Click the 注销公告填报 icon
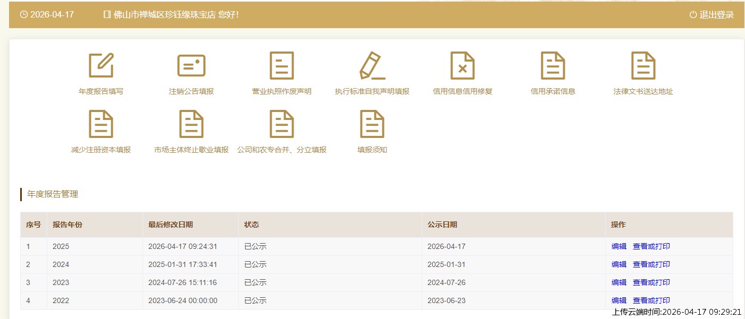 191,66
